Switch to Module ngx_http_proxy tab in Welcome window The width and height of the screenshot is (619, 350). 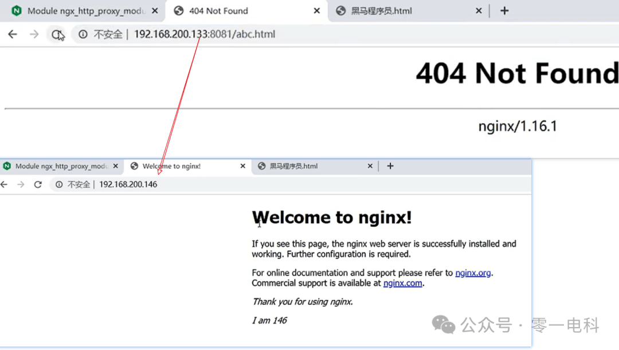coord(61,166)
